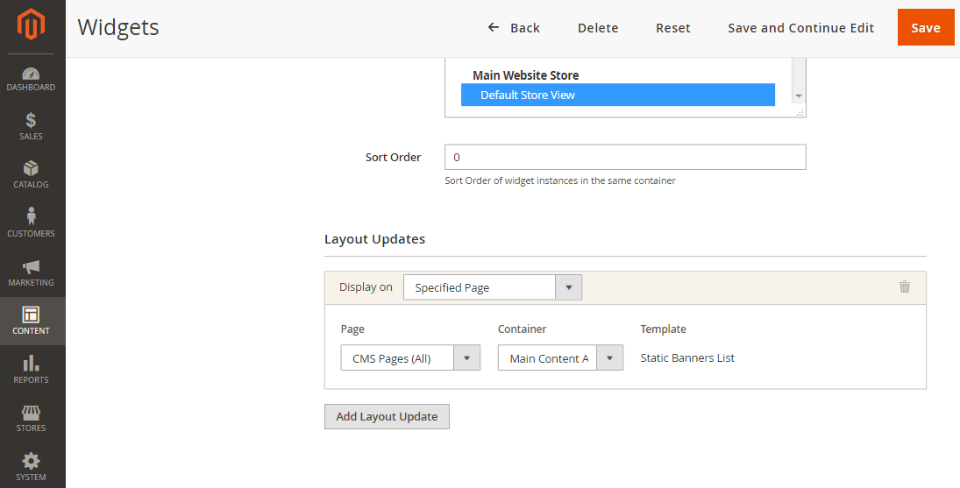This screenshot has width=960, height=488.
Task: Click the orange Save button
Action: point(925,28)
